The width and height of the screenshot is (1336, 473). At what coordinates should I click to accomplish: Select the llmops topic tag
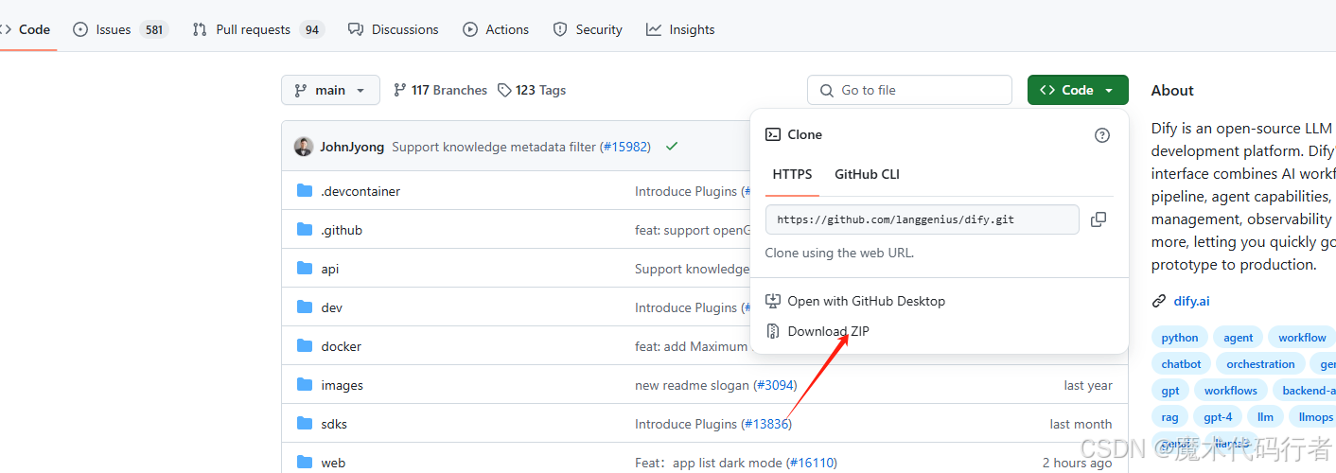[1315, 417]
